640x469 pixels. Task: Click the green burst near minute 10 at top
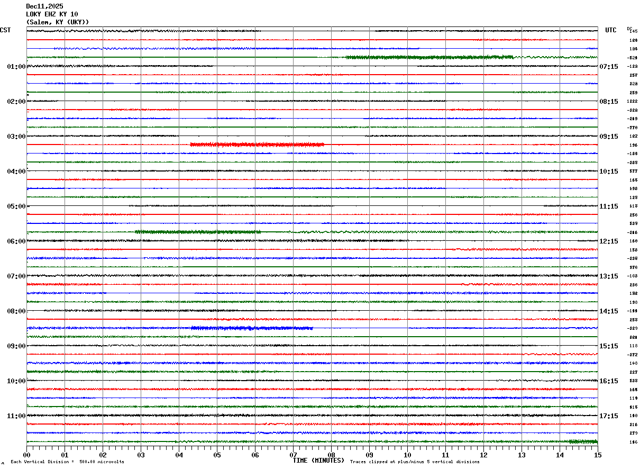pyautogui.click(x=429, y=57)
